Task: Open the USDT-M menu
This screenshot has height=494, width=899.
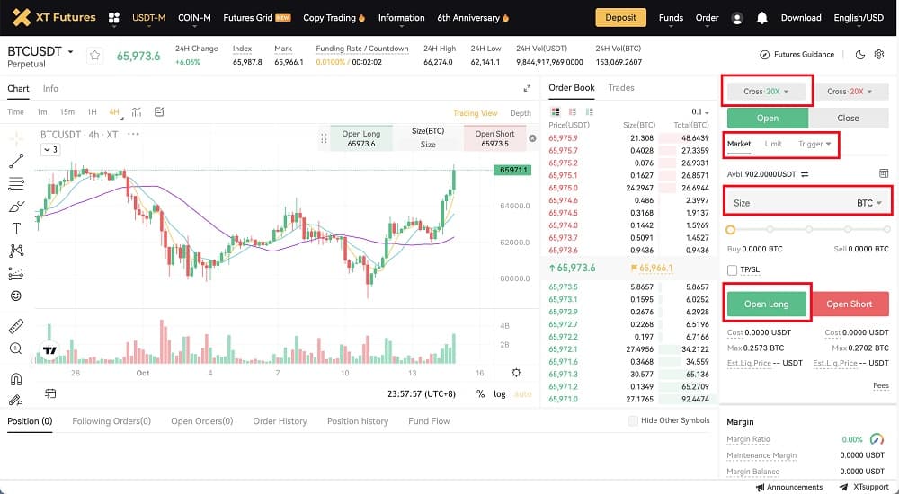Action: pyautogui.click(x=149, y=18)
